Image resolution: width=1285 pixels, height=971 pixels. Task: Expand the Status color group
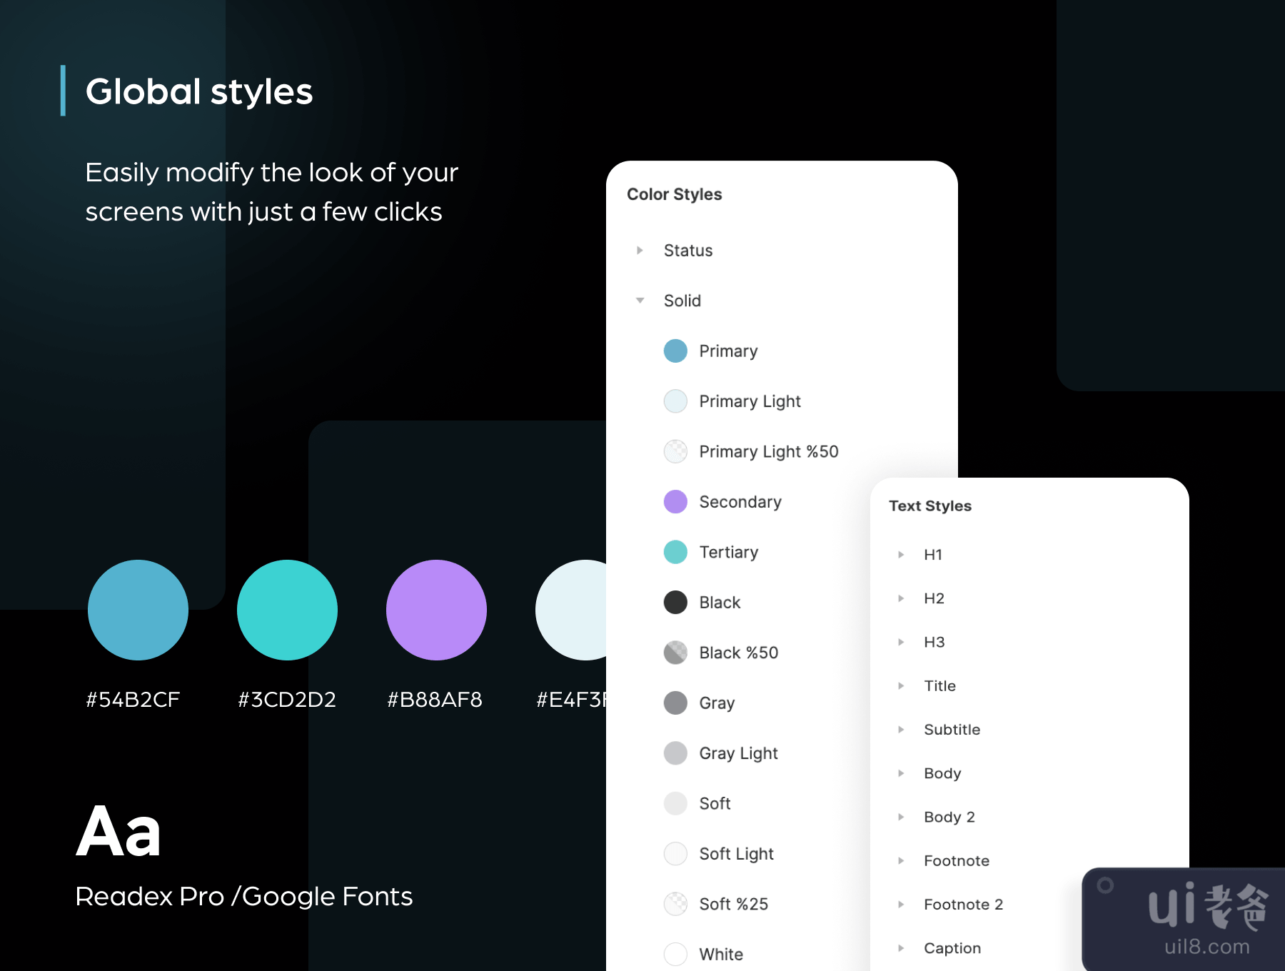coord(640,251)
